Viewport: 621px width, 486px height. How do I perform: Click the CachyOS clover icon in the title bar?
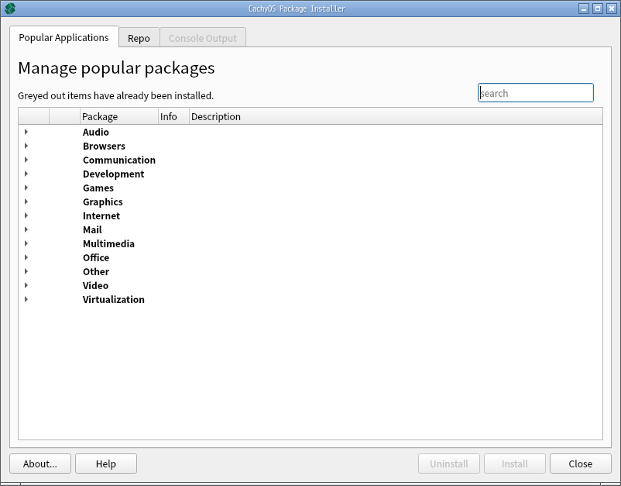click(x=9, y=8)
